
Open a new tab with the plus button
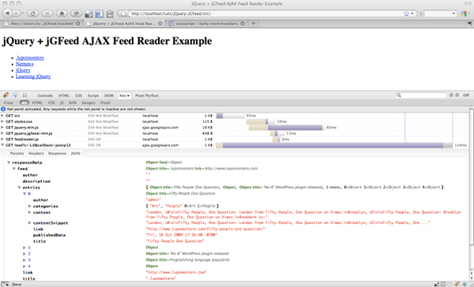[254, 23]
